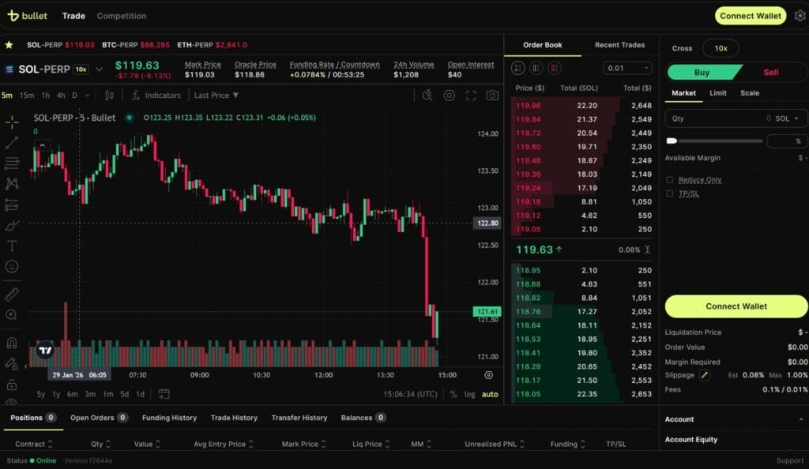Enable the Reduce Only checkbox
The image size is (809, 469).
[x=670, y=180]
